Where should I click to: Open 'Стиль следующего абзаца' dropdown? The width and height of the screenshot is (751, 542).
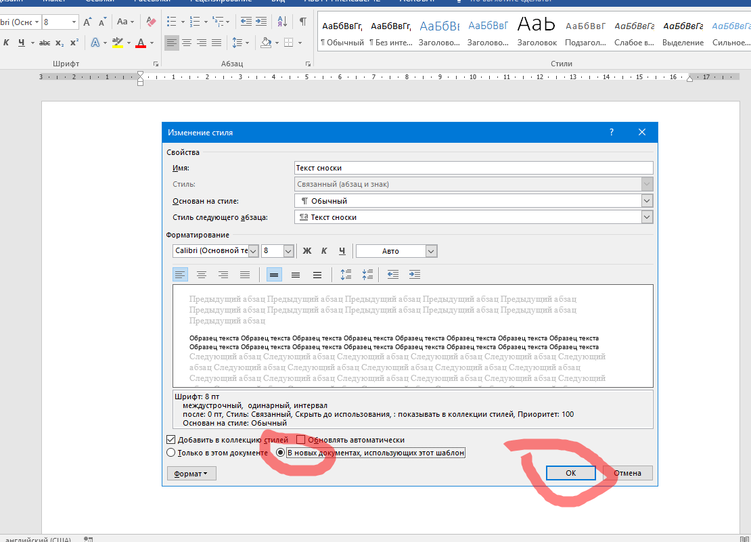647,217
